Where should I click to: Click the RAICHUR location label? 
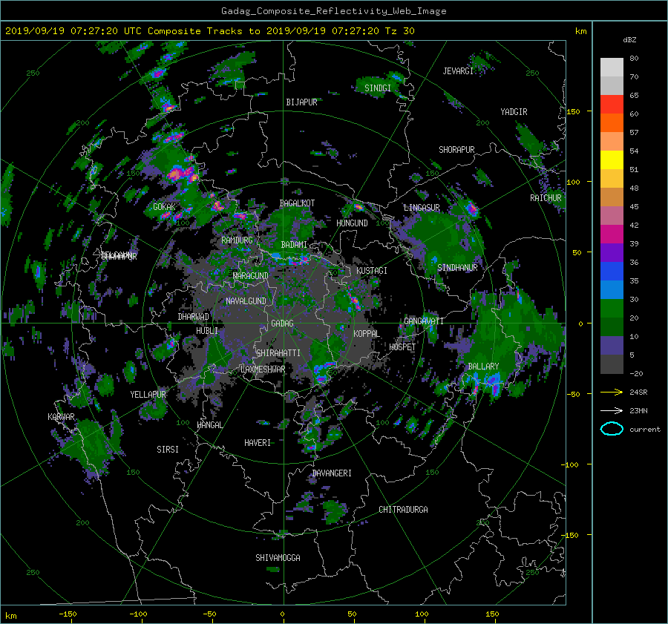546,197
